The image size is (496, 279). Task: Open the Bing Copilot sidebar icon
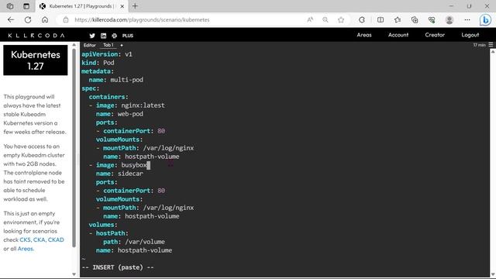point(485,19)
